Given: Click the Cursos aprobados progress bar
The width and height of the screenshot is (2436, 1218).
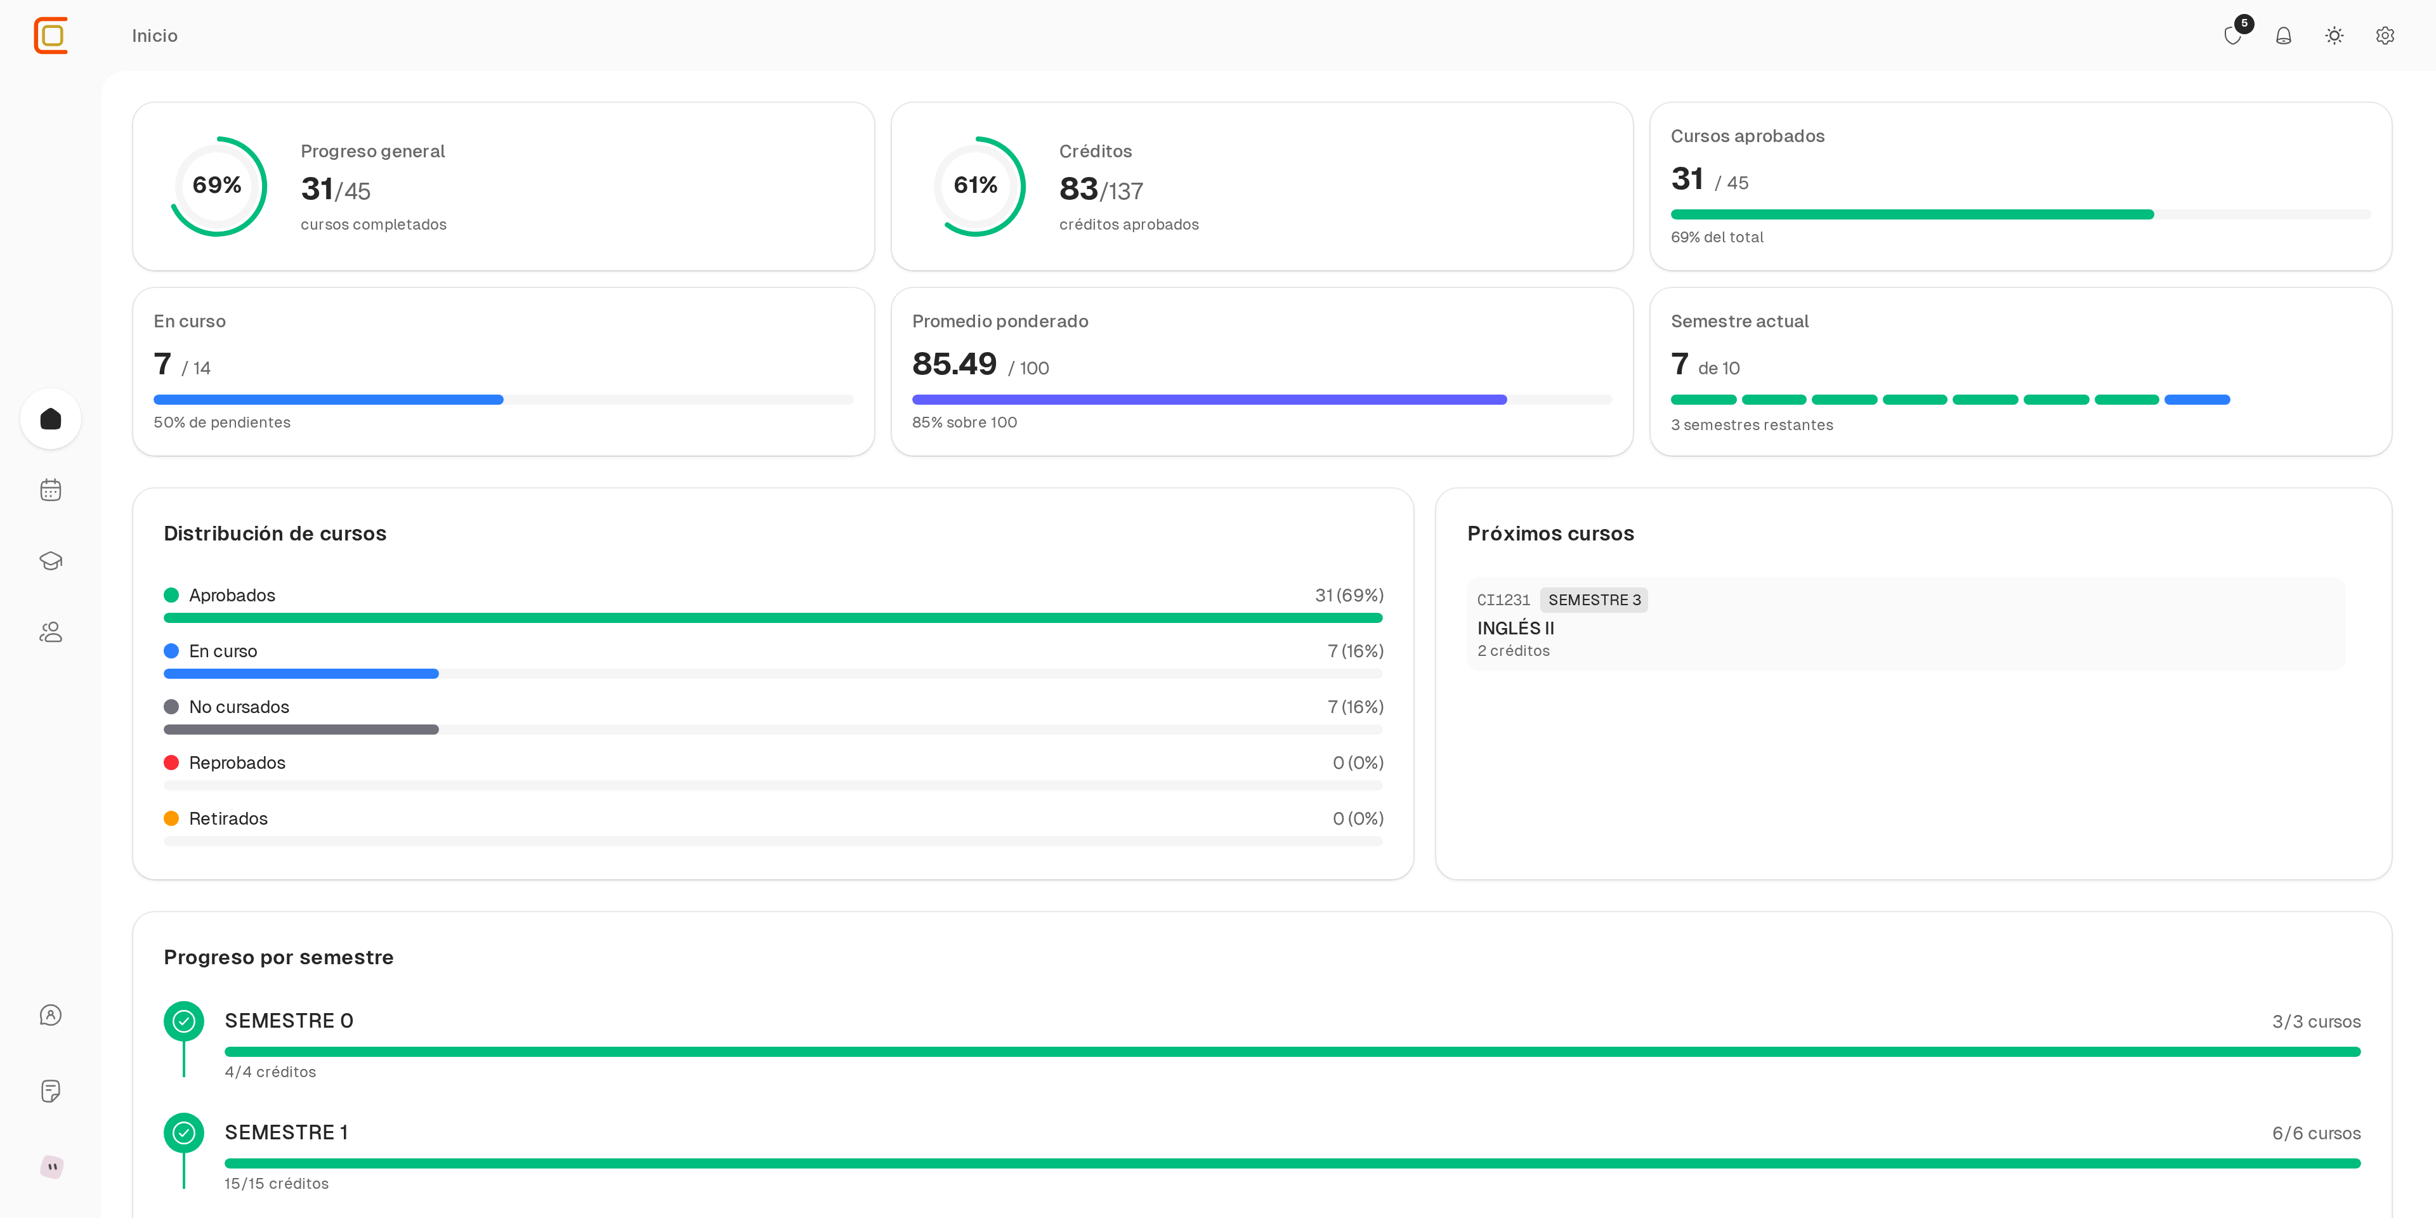Looking at the screenshot, I should click(x=2020, y=214).
